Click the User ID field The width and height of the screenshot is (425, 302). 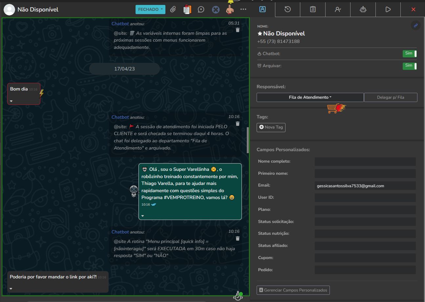click(x=365, y=198)
